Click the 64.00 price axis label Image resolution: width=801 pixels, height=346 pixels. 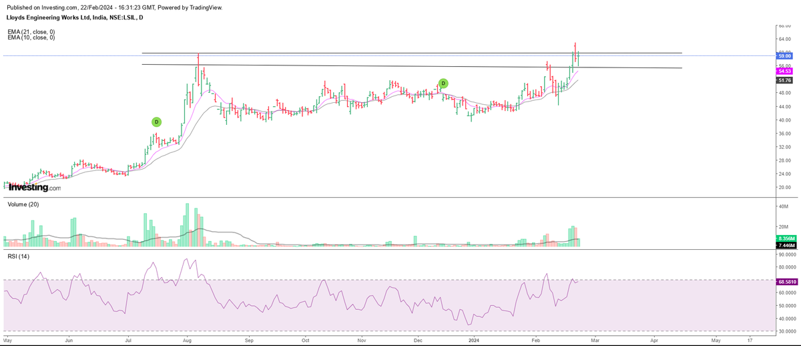pos(784,39)
